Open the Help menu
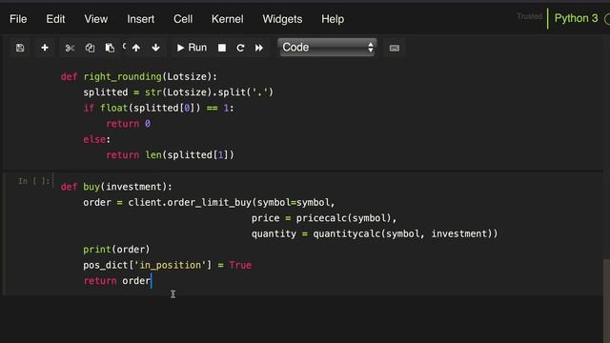The image size is (610, 343). tap(333, 19)
